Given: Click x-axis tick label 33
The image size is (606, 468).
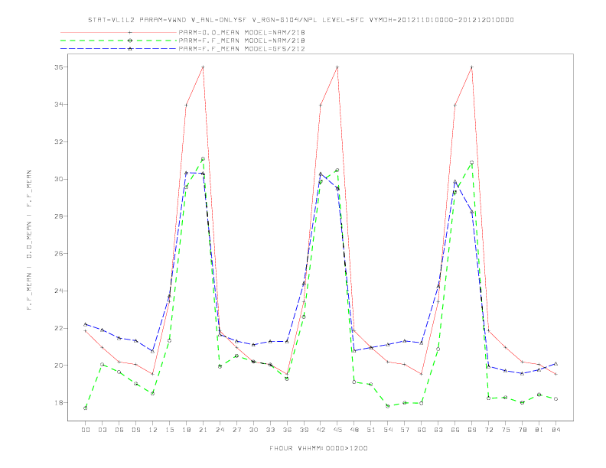Looking at the screenshot, I should tap(270, 430).
